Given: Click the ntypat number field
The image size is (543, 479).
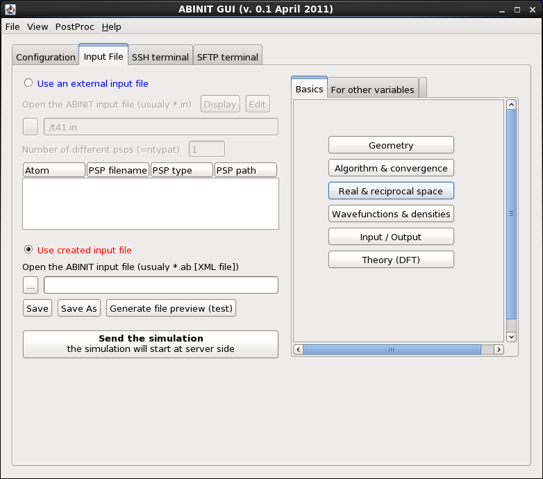Looking at the screenshot, I should 207,149.
